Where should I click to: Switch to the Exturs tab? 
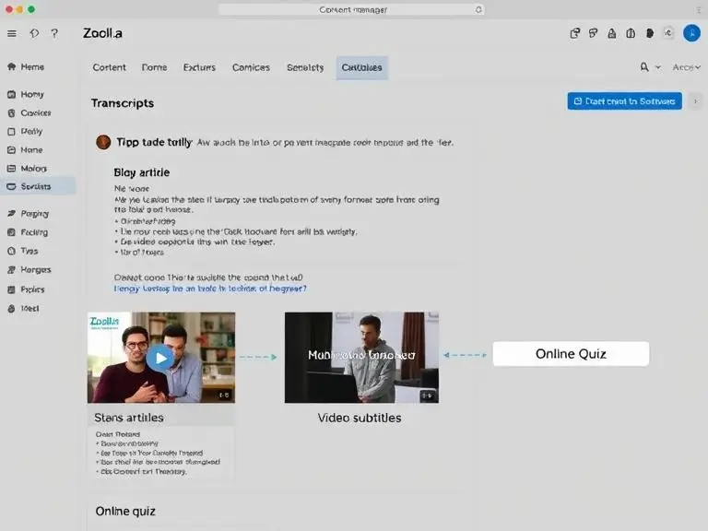click(x=199, y=67)
